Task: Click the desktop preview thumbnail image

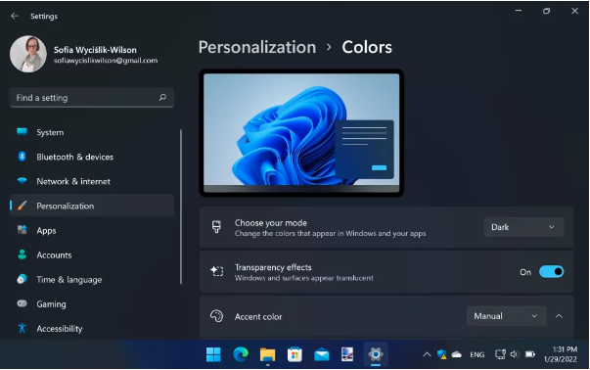Action: [x=301, y=133]
